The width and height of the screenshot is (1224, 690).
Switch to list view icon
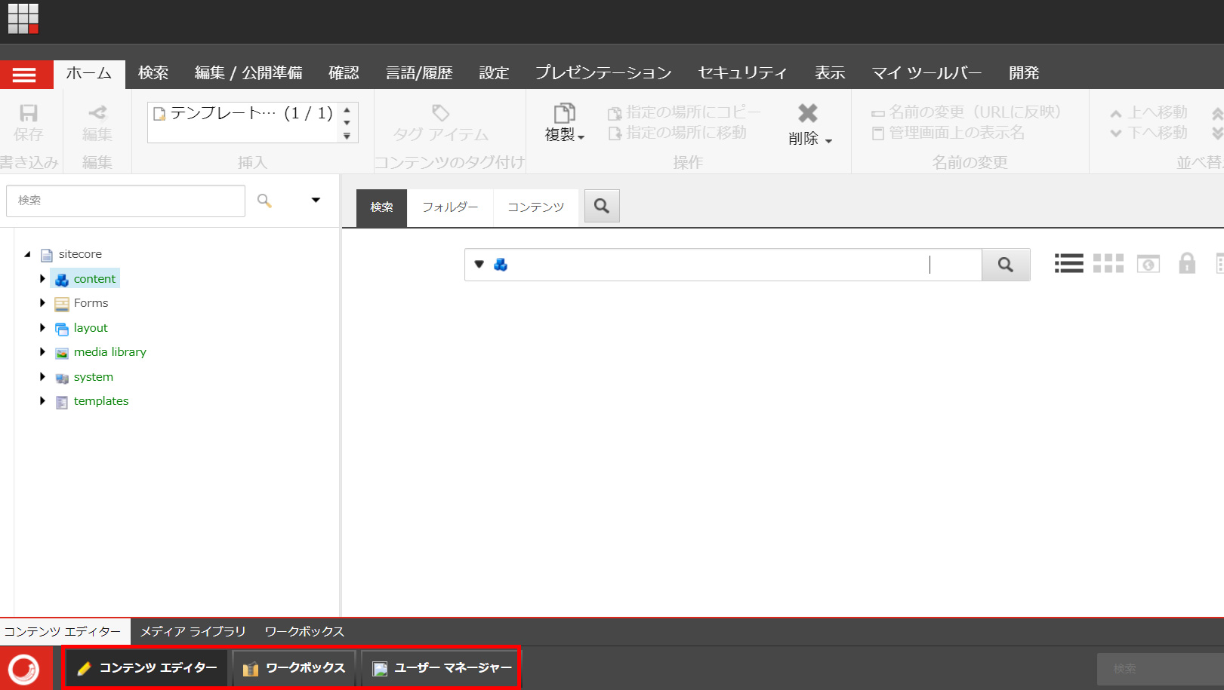pos(1068,263)
